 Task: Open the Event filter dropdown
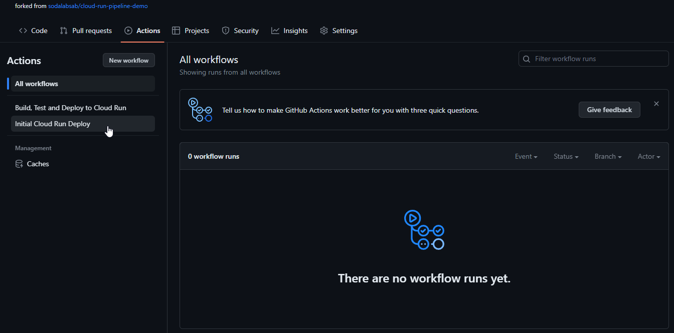tap(526, 156)
